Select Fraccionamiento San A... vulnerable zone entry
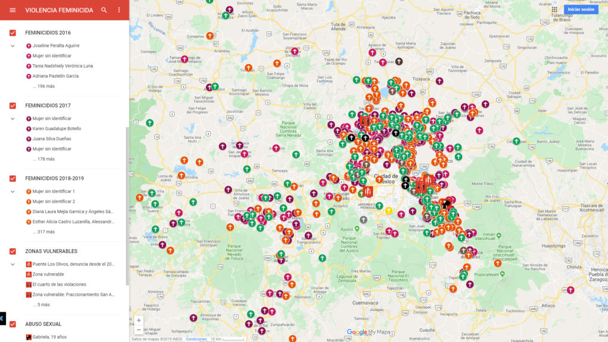 (x=73, y=294)
